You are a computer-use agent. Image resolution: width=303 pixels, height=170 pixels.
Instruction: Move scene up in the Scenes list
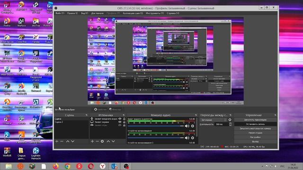tap(68, 141)
